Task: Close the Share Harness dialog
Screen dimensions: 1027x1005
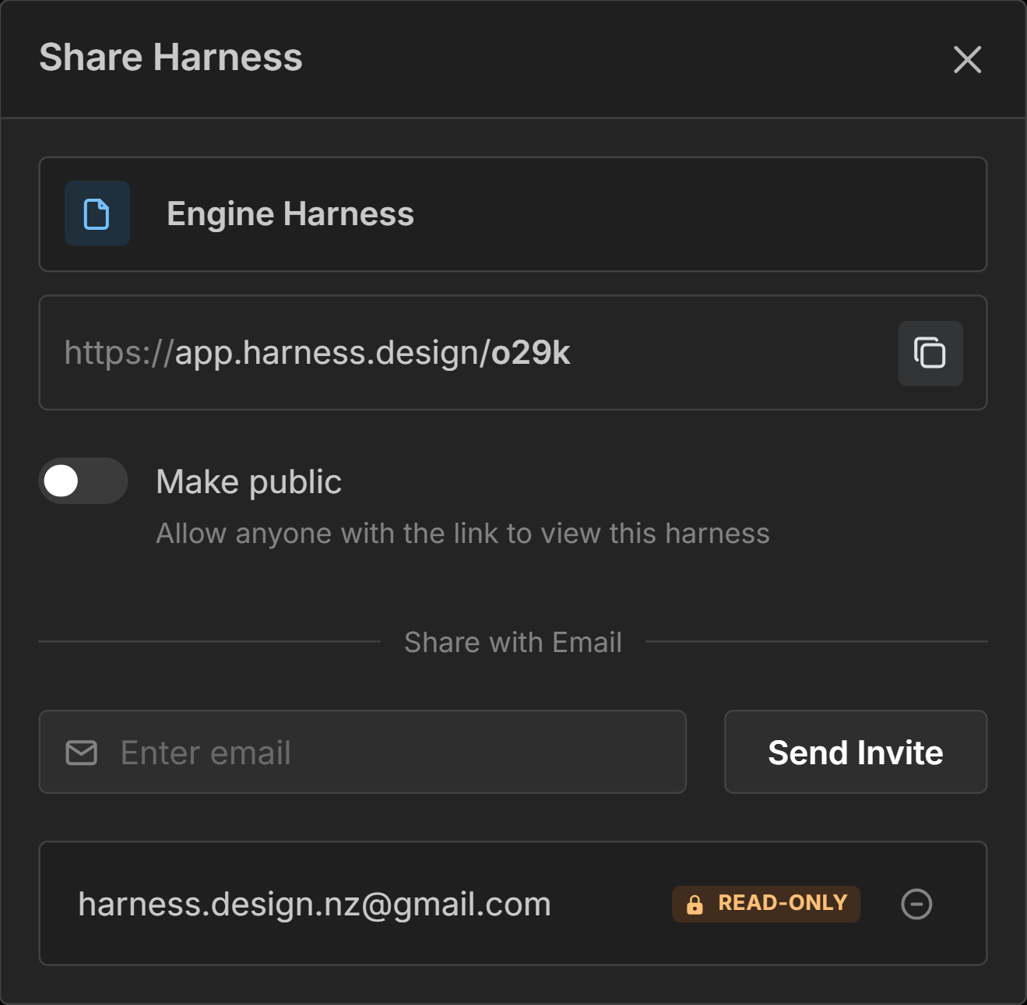Action: tap(967, 59)
